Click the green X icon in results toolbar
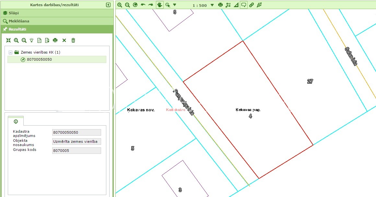Image resolution: width=376 pixels, height=197 pixels. click(64, 40)
